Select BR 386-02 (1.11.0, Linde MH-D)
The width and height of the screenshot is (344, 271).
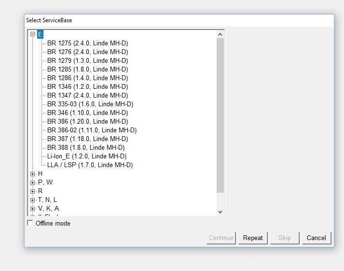(92, 130)
